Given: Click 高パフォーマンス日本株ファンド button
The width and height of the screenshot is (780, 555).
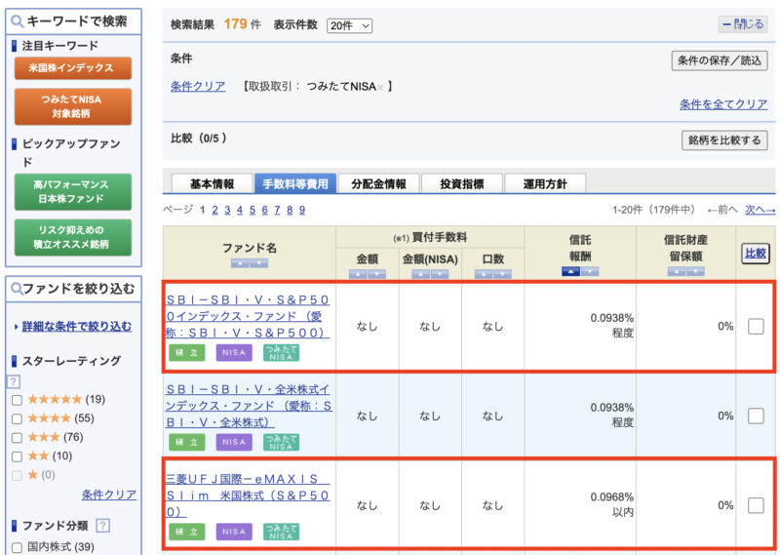Looking at the screenshot, I should pos(73,191).
